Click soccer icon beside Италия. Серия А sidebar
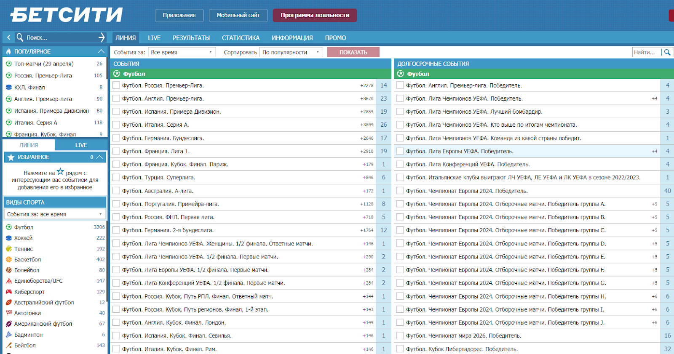The image size is (674, 354). [9, 122]
